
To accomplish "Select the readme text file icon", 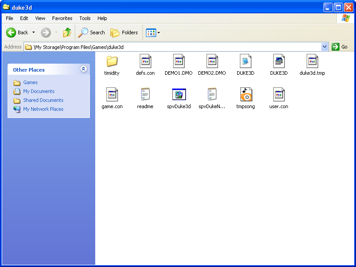I will (x=146, y=94).
